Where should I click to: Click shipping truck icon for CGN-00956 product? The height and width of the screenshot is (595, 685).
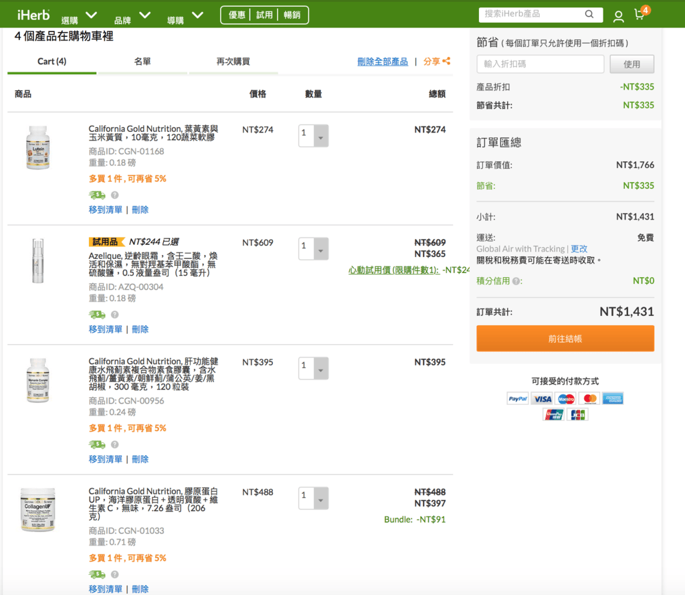[x=97, y=444]
